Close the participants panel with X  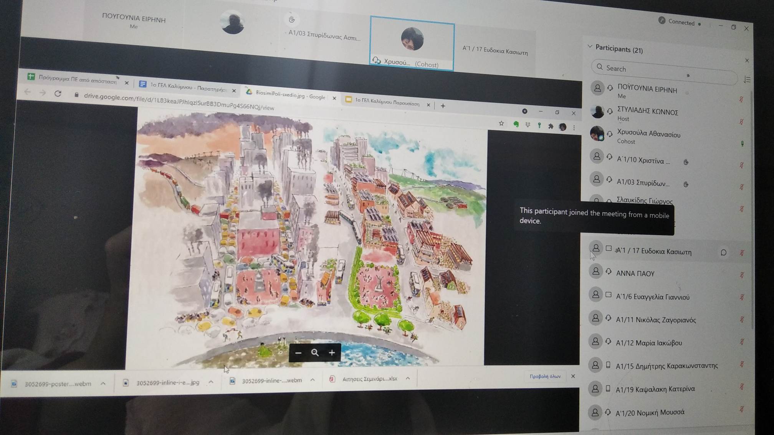click(747, 61)
